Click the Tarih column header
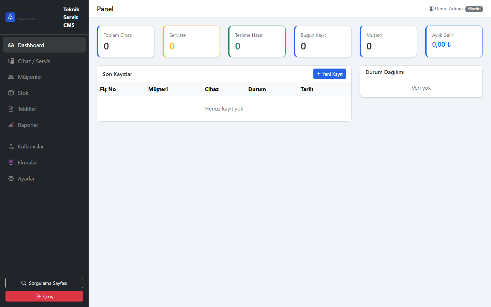Viewport: 491px width, 307px height. (307, 89)
